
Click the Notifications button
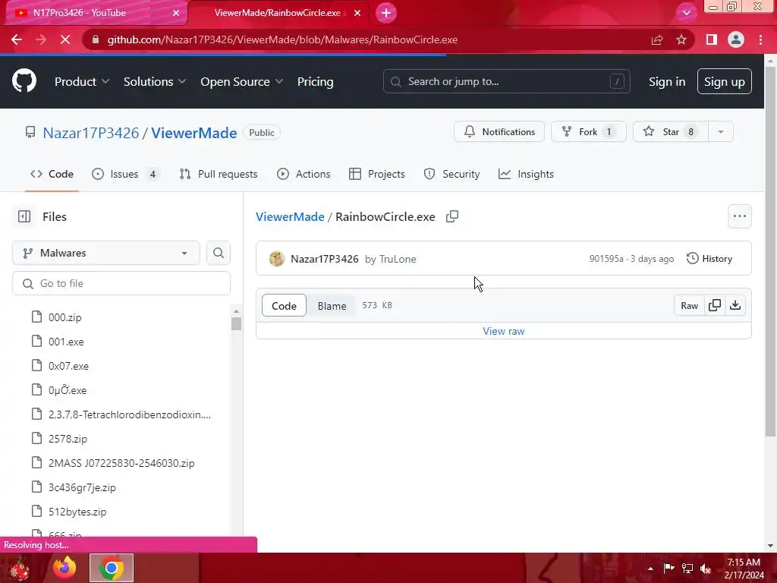pos(499,132)
